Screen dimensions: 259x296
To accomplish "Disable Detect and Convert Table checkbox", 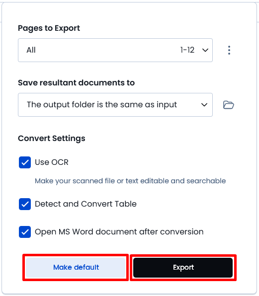I will [x=25, y=204].
